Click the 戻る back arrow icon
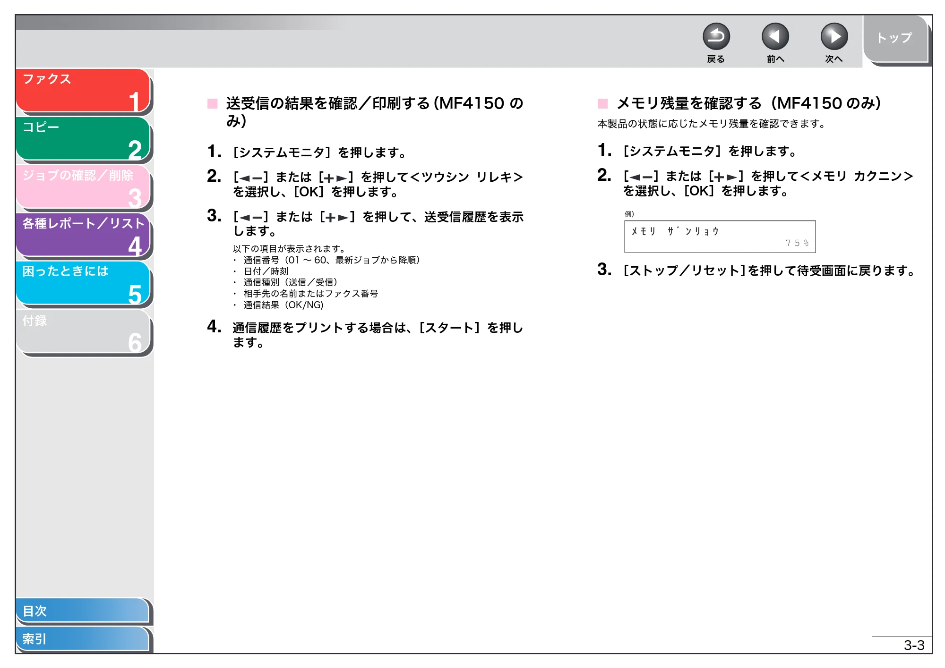 click(x=716, y=36)
